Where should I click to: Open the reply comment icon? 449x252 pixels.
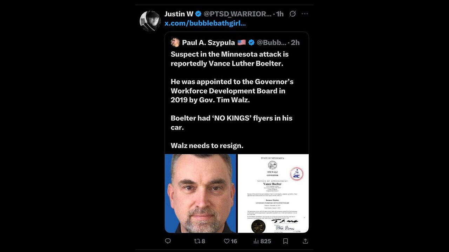click(168, 241)
